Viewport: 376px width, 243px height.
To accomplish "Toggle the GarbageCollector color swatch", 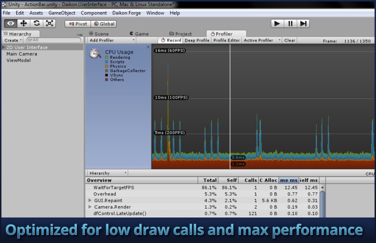I will 107,70.
